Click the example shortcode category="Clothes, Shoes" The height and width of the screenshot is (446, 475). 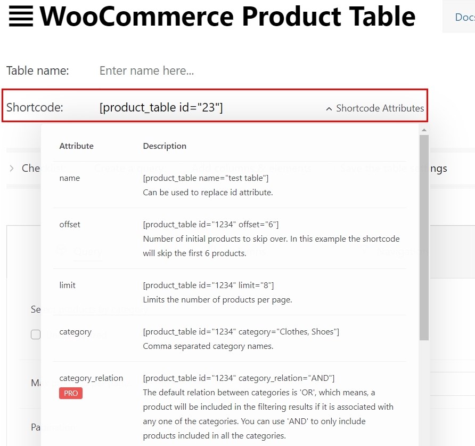(241, 332)
